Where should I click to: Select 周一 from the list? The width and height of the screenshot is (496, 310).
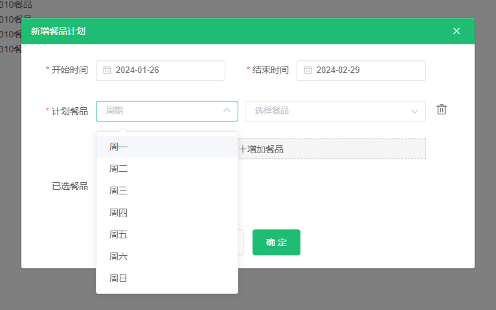[x=118, y=147]
